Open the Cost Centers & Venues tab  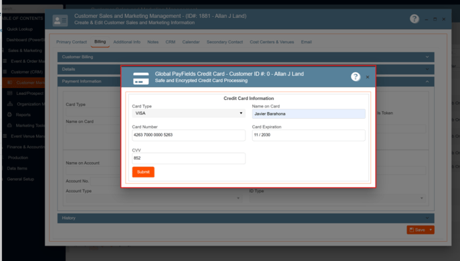[x=272, y=42]
